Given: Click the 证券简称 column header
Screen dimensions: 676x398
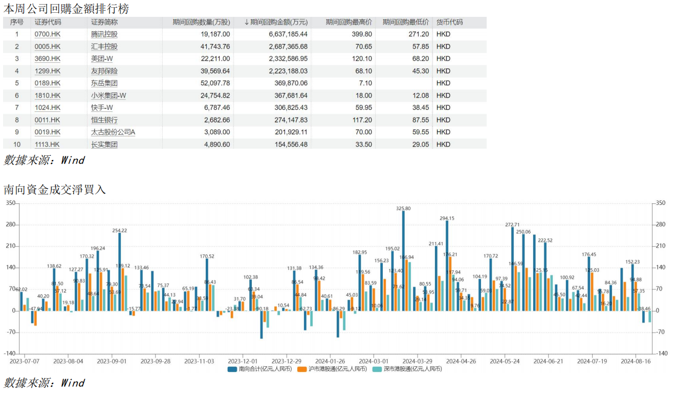Looking at the screenshot, I should (104, 22).
